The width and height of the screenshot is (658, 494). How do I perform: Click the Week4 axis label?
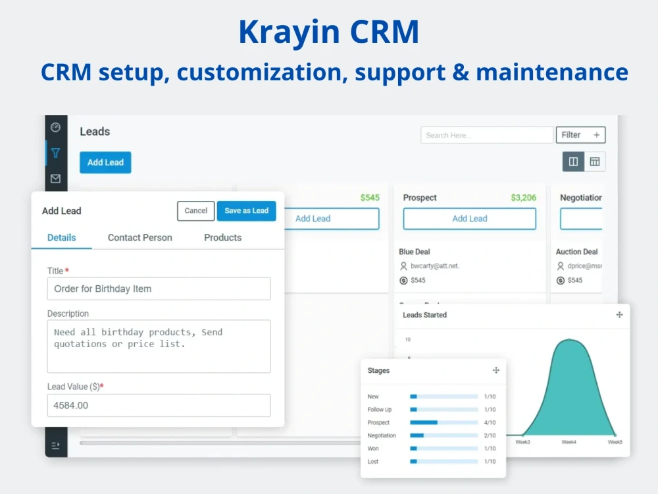569,442
